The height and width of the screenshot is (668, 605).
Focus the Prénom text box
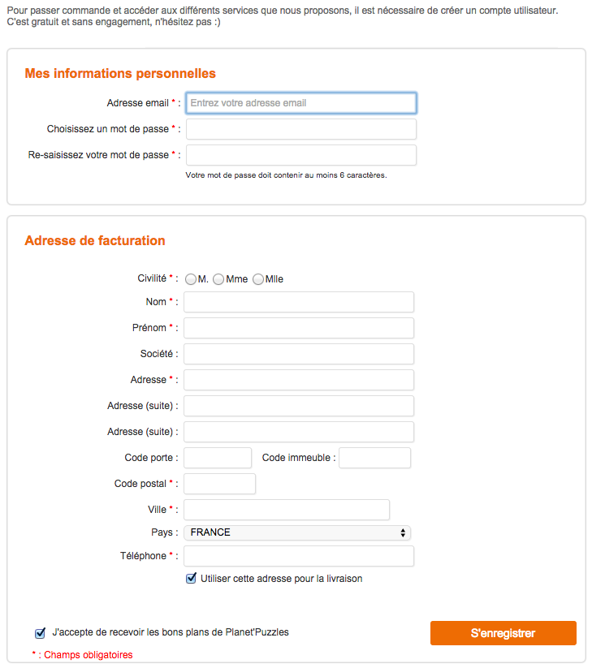point(299,328)
